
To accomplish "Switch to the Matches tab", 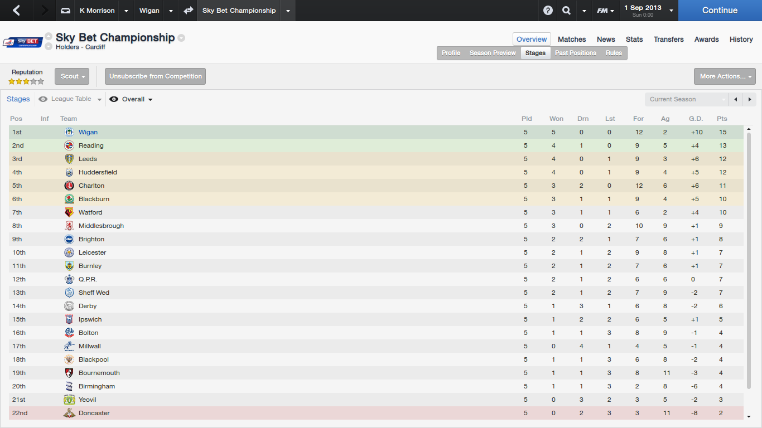I will coord(572,40).
